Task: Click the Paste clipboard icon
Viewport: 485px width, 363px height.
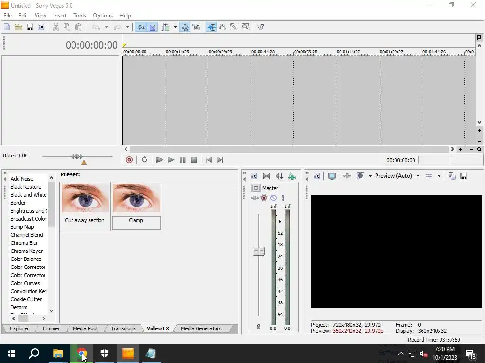Action: [x=79, y=27]
